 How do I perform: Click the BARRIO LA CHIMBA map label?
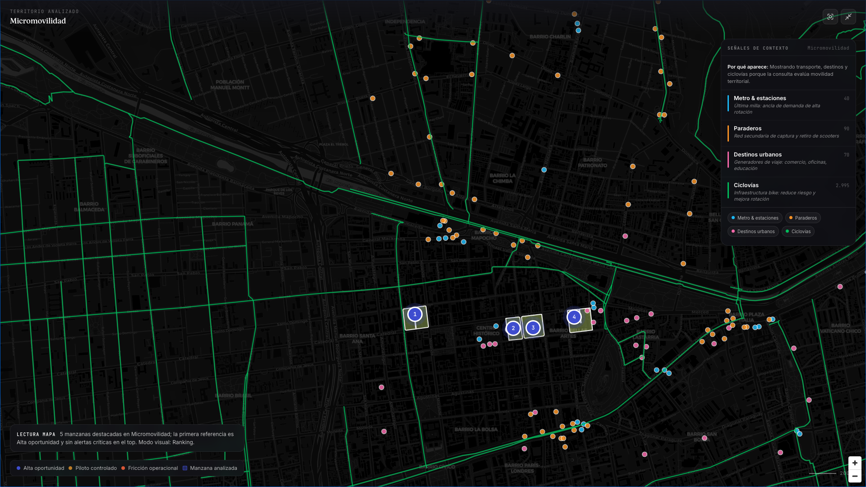point(502,178)
